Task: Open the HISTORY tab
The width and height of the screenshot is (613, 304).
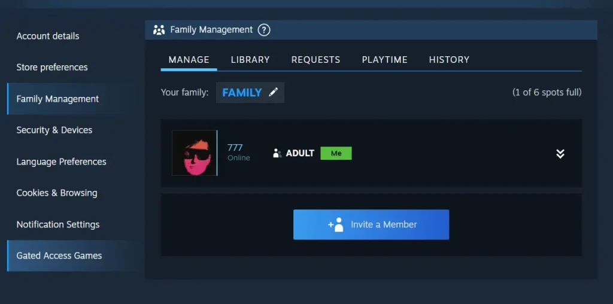Action: point(449,60)
